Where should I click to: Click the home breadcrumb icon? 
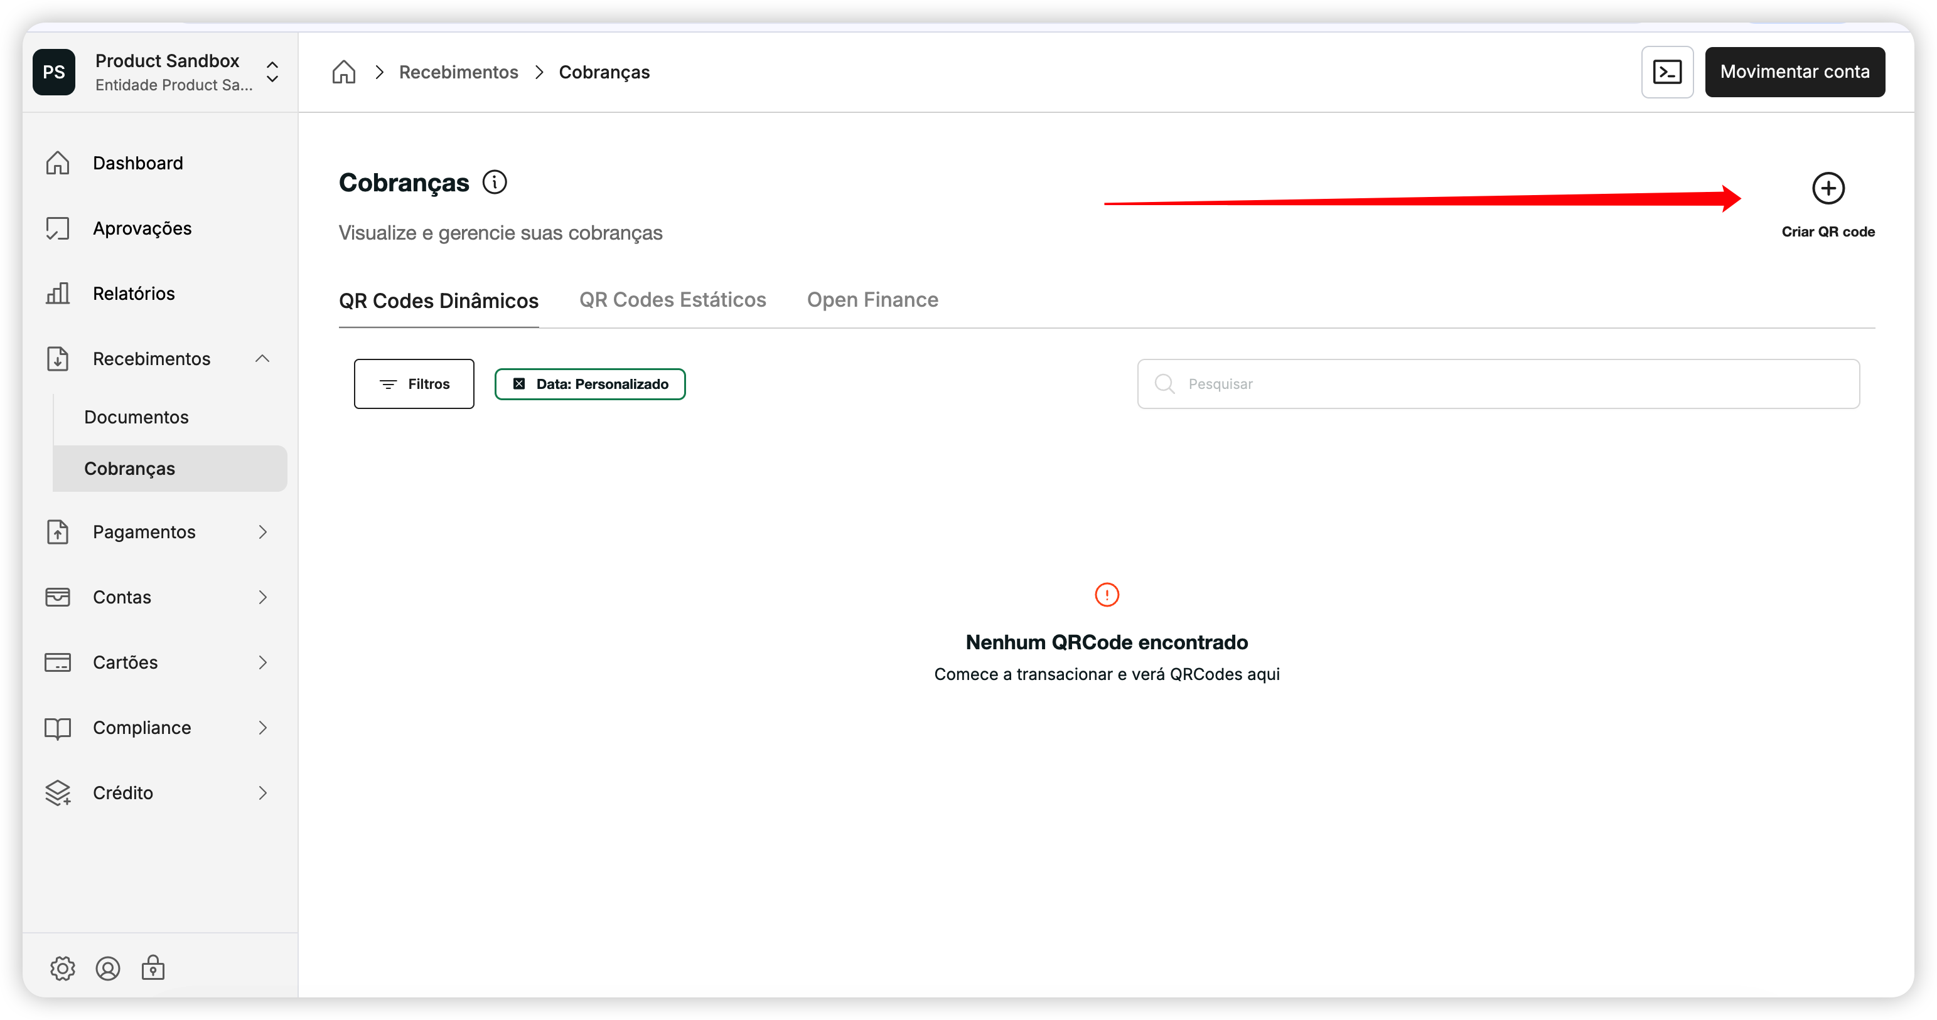click(x=343, y=72)
